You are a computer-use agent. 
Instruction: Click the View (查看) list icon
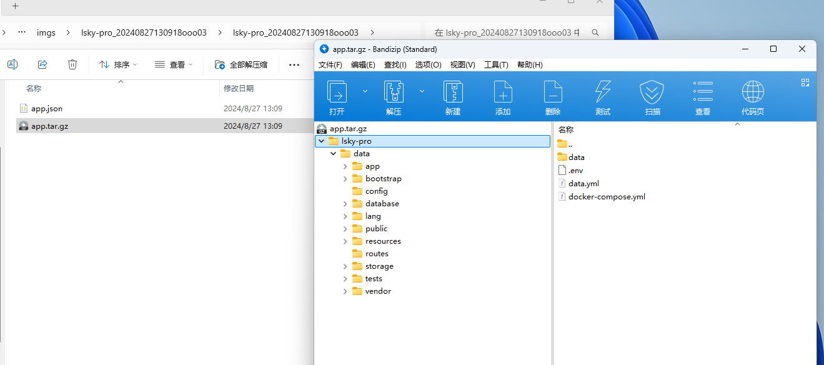click(x=703, y=97)
